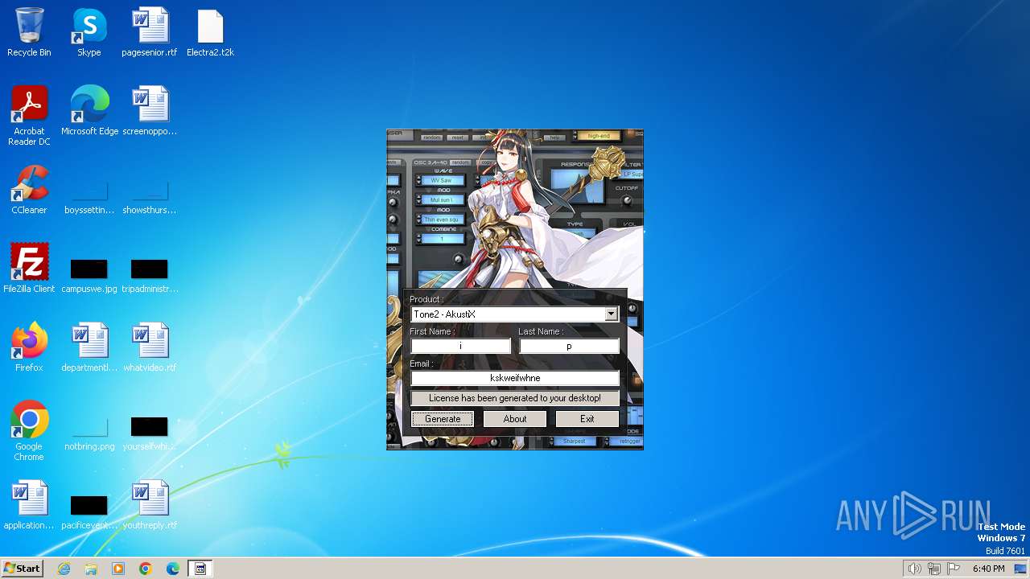1030x579 pixels.
Task: Select the screenoppo... Word document icon
Action: (x=150, y=110)
